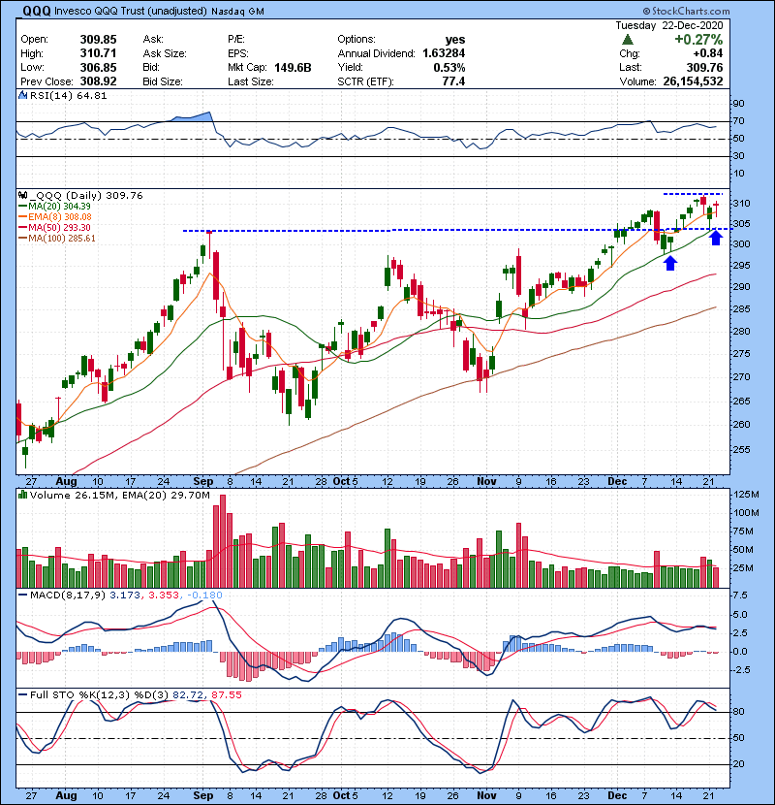Click the "P/E:" label
The image size is (775, 805).
(236, 40)
